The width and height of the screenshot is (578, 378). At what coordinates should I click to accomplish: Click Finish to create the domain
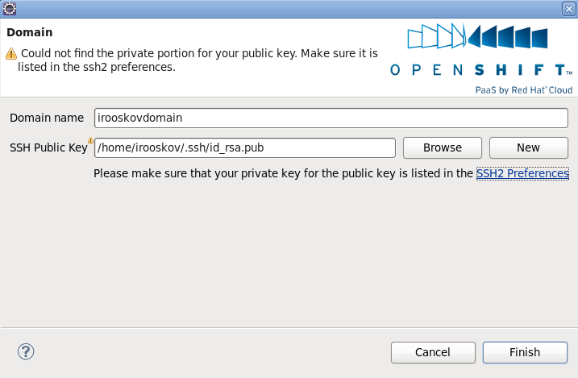pyautogui.click(x=525, y=352)
